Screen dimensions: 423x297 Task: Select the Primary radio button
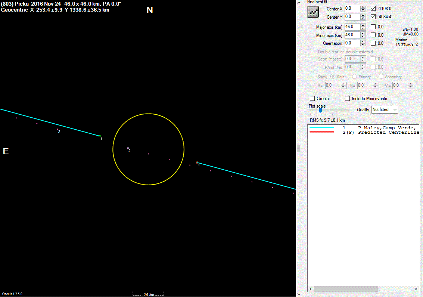coord(354,77)
